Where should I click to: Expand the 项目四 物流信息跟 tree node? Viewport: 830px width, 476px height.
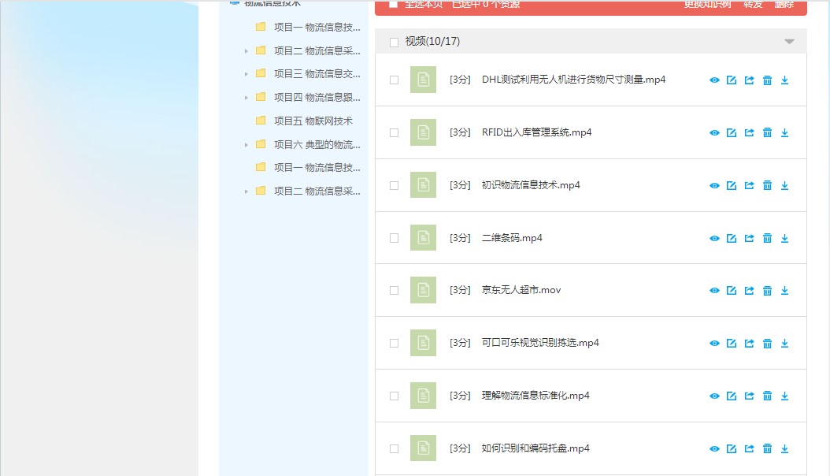coord(246,98)
